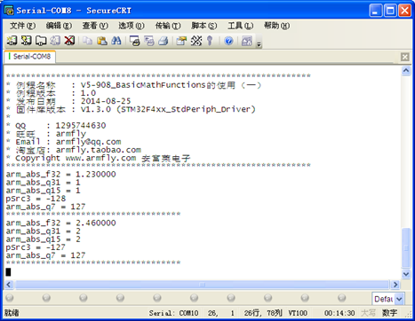Screen dimensions: 415x321
Task: Click the blue Help question icon
Action: [228, 41]
